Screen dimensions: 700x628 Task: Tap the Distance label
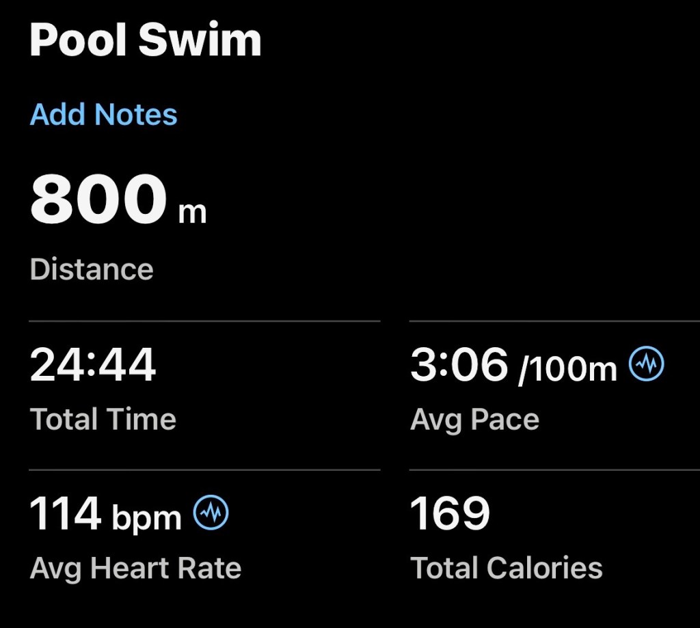click(x=92, y=269)
